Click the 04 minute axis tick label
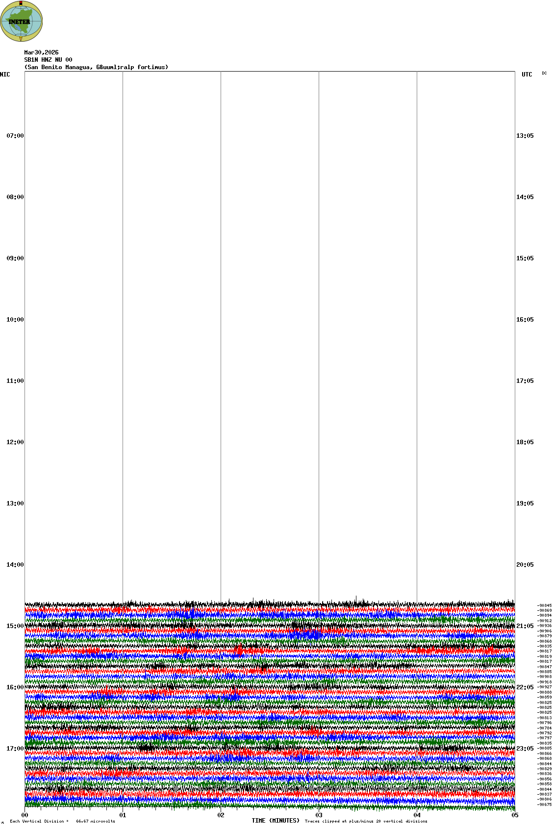 [417, 815]
